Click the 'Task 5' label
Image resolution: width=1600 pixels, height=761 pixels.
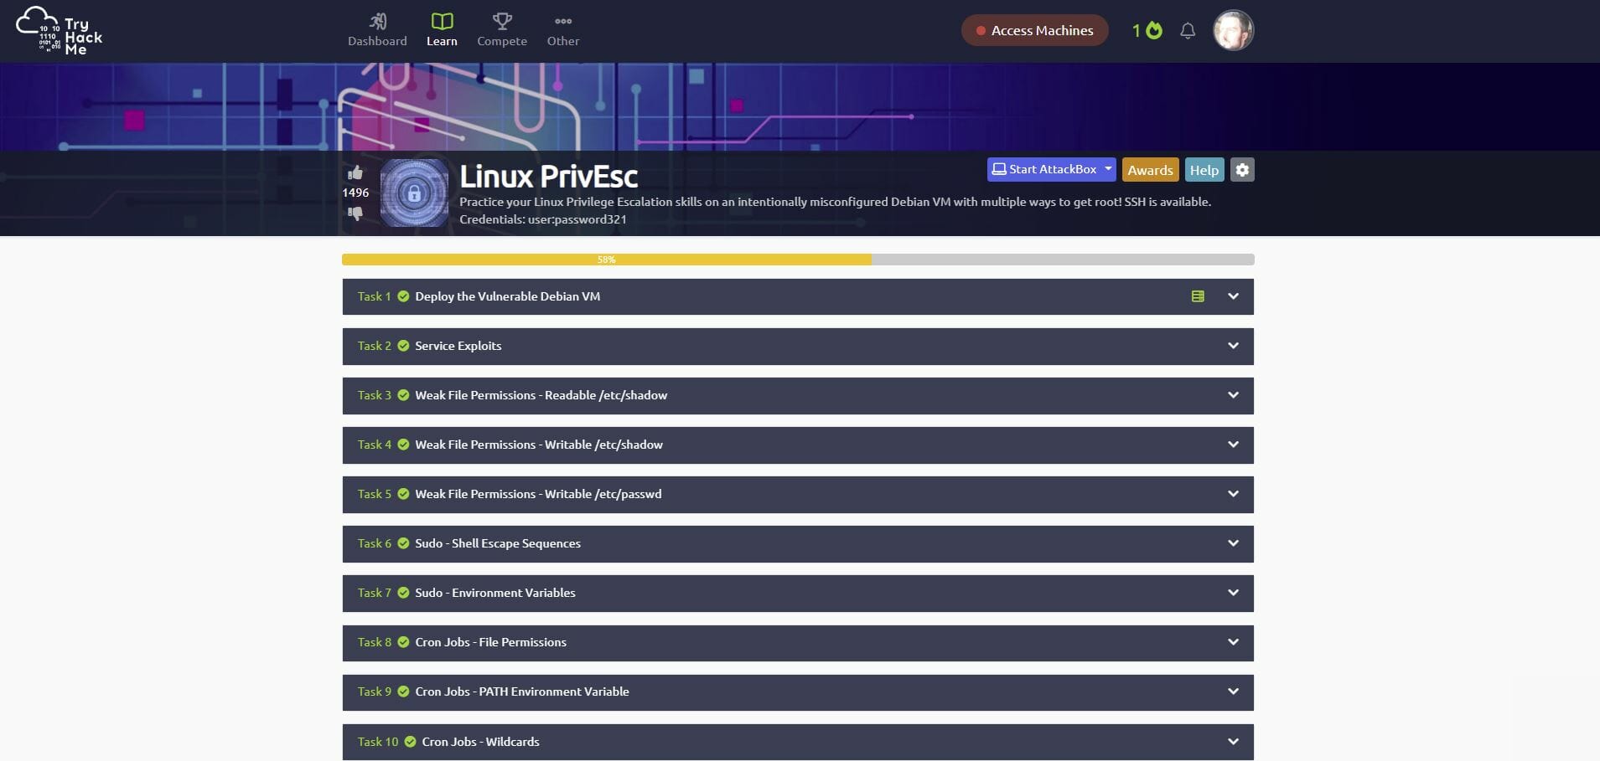tap(375, 494)
